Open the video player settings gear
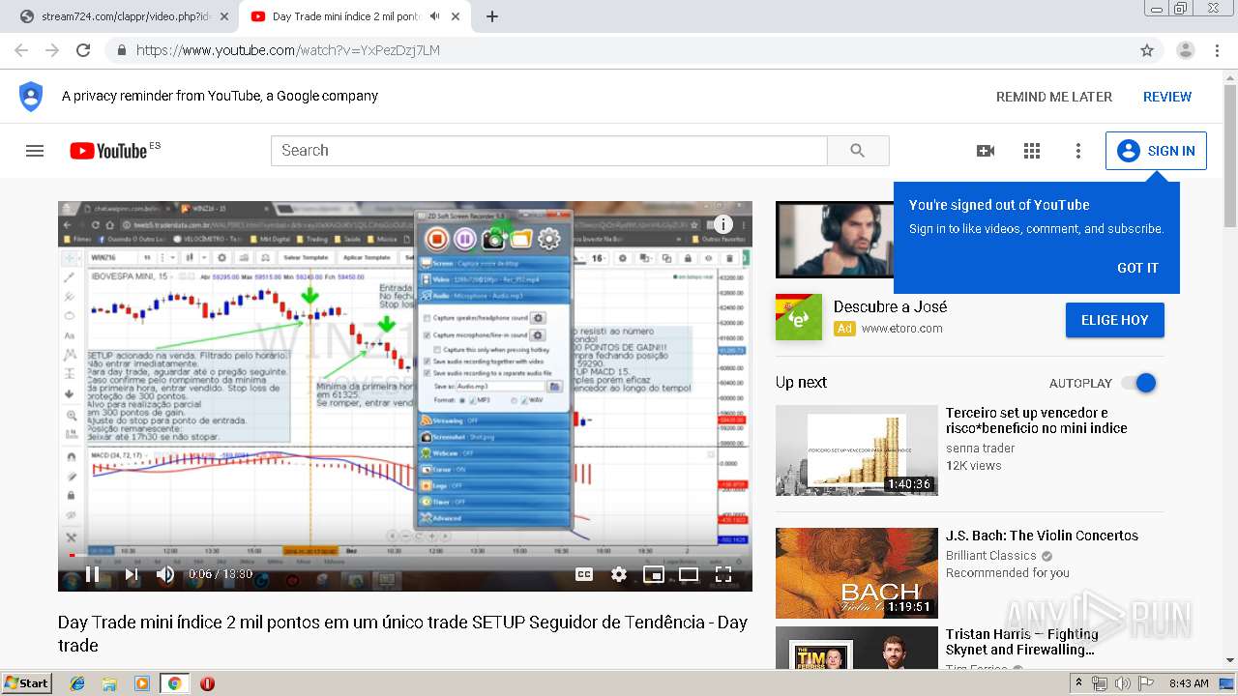 click(619, 574)
